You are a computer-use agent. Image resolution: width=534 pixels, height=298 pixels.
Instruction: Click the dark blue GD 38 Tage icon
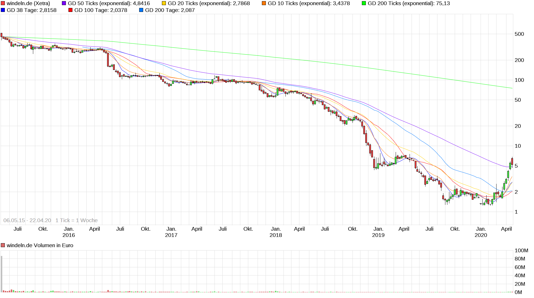(3, 10)
